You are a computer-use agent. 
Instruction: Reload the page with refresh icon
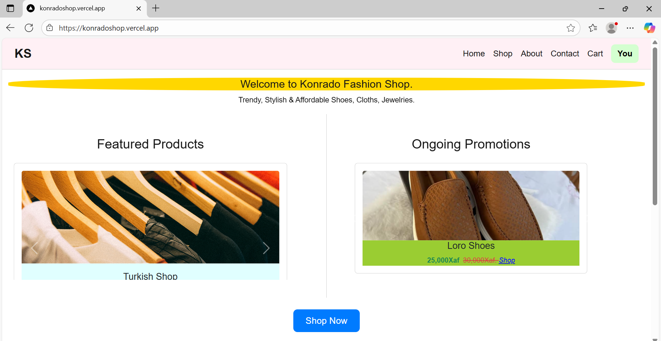pos(29,28)
